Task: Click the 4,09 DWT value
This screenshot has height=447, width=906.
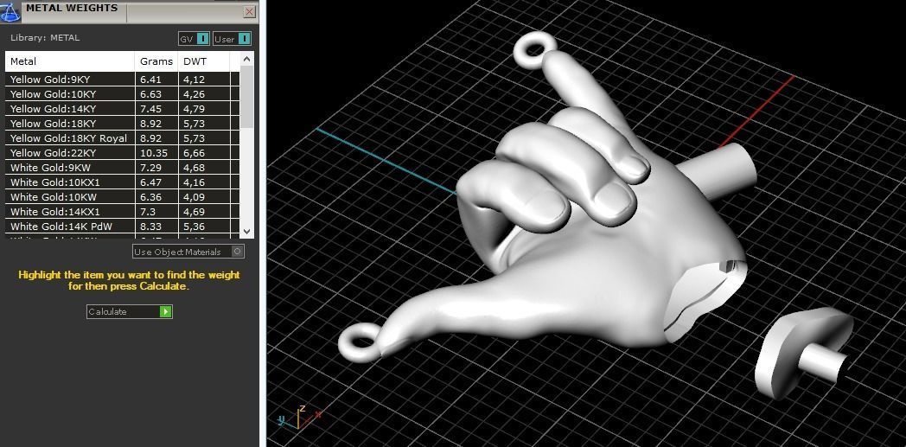Action: pos(195,197)
